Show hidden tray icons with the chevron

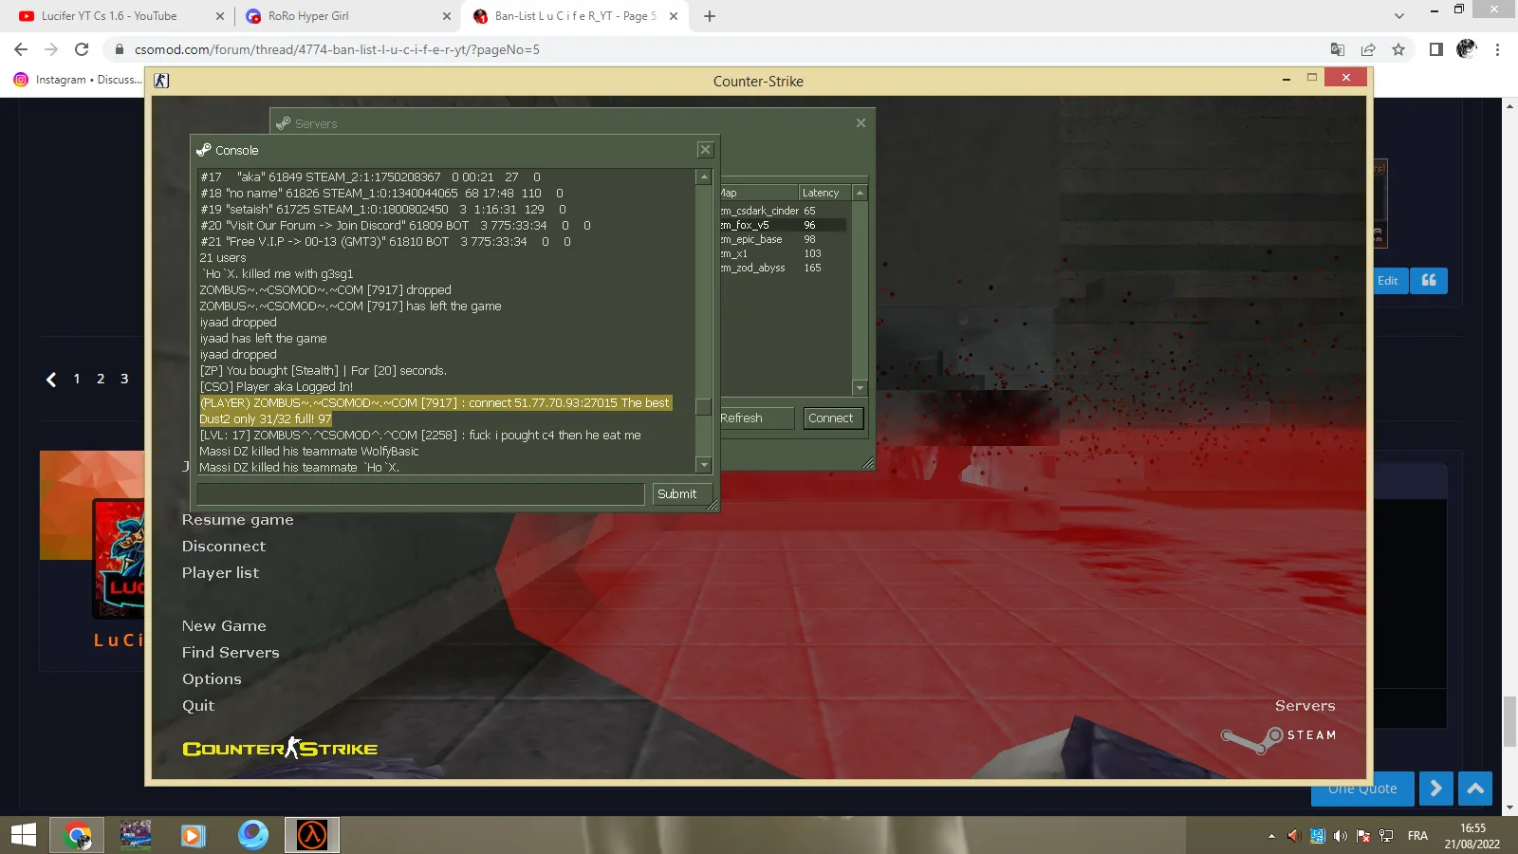click(x=1271, y=836)
